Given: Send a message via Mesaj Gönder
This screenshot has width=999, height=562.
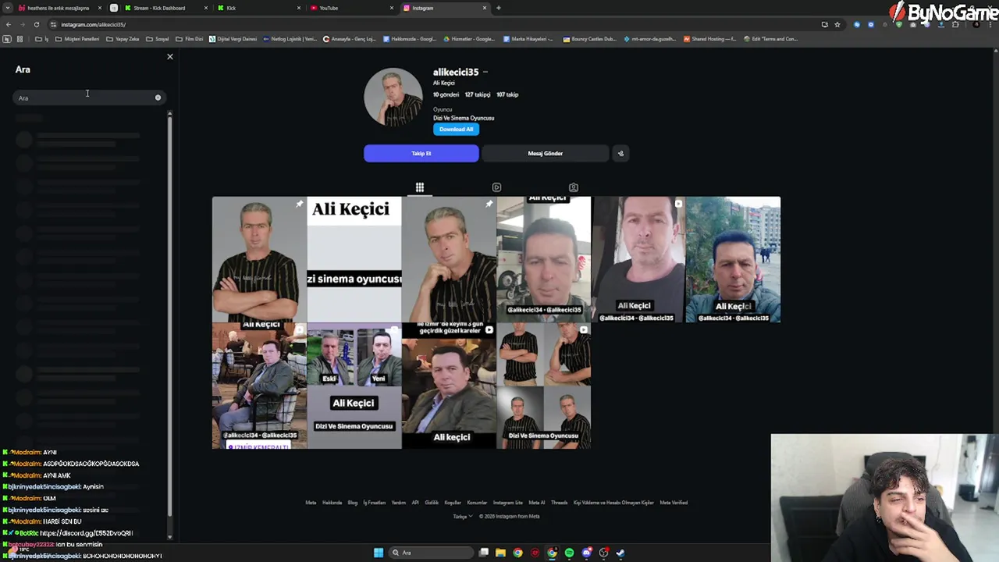Looking at the screenshot, I should pos(545,154).
